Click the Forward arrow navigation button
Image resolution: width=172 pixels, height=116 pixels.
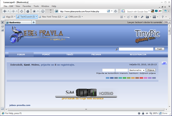click(13, 11)
